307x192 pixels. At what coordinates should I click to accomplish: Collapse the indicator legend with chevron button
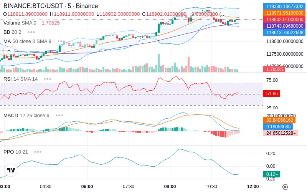[9, 51]
